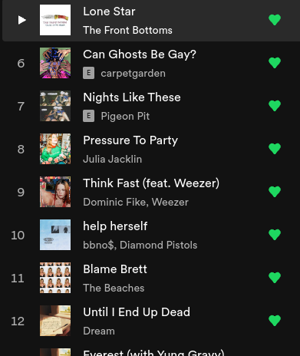Unlike Lone Star with heart icon
The width and height of the screenshot is (300, 356).
coord(275,20)
